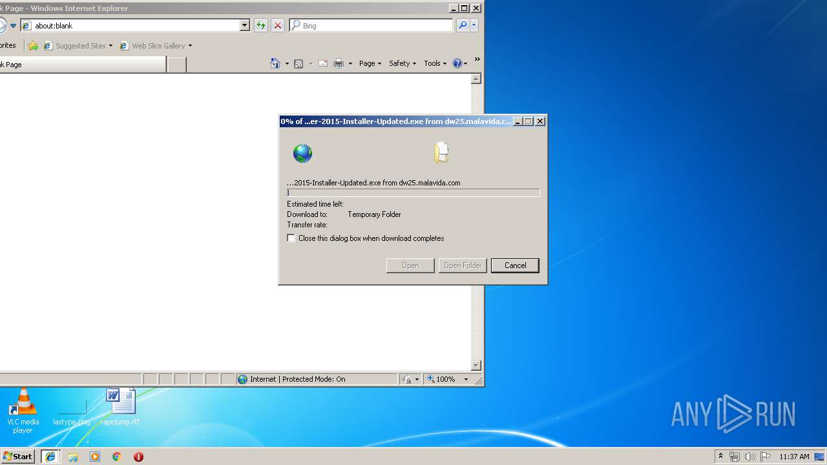Select VLC media player desktop shortcut

tap(23, 411)
